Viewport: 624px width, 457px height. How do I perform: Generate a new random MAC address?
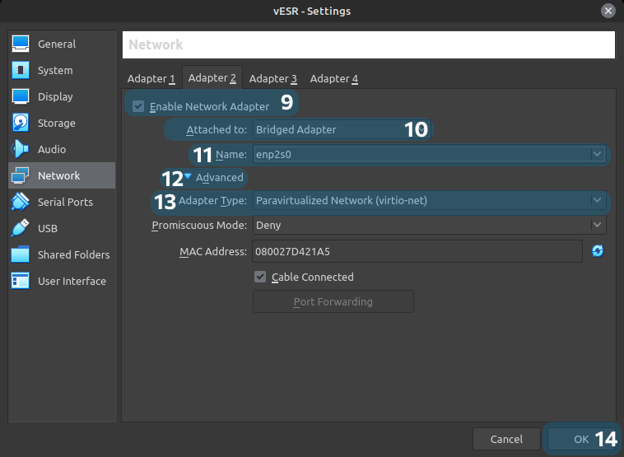click(x=598, y=251)
